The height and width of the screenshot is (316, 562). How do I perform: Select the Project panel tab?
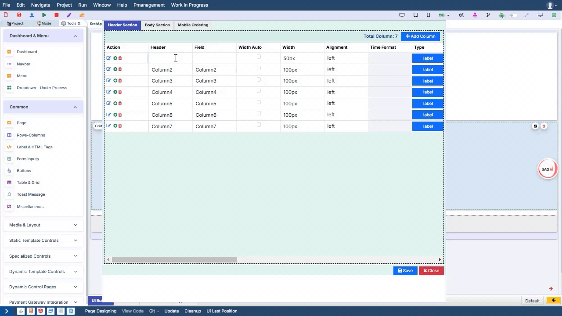point(15,23)
